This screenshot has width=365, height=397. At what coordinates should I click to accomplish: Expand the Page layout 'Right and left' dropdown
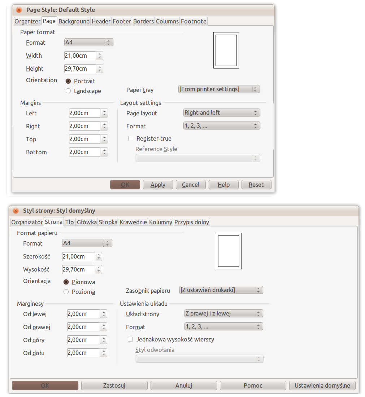(x=222, y=113)
